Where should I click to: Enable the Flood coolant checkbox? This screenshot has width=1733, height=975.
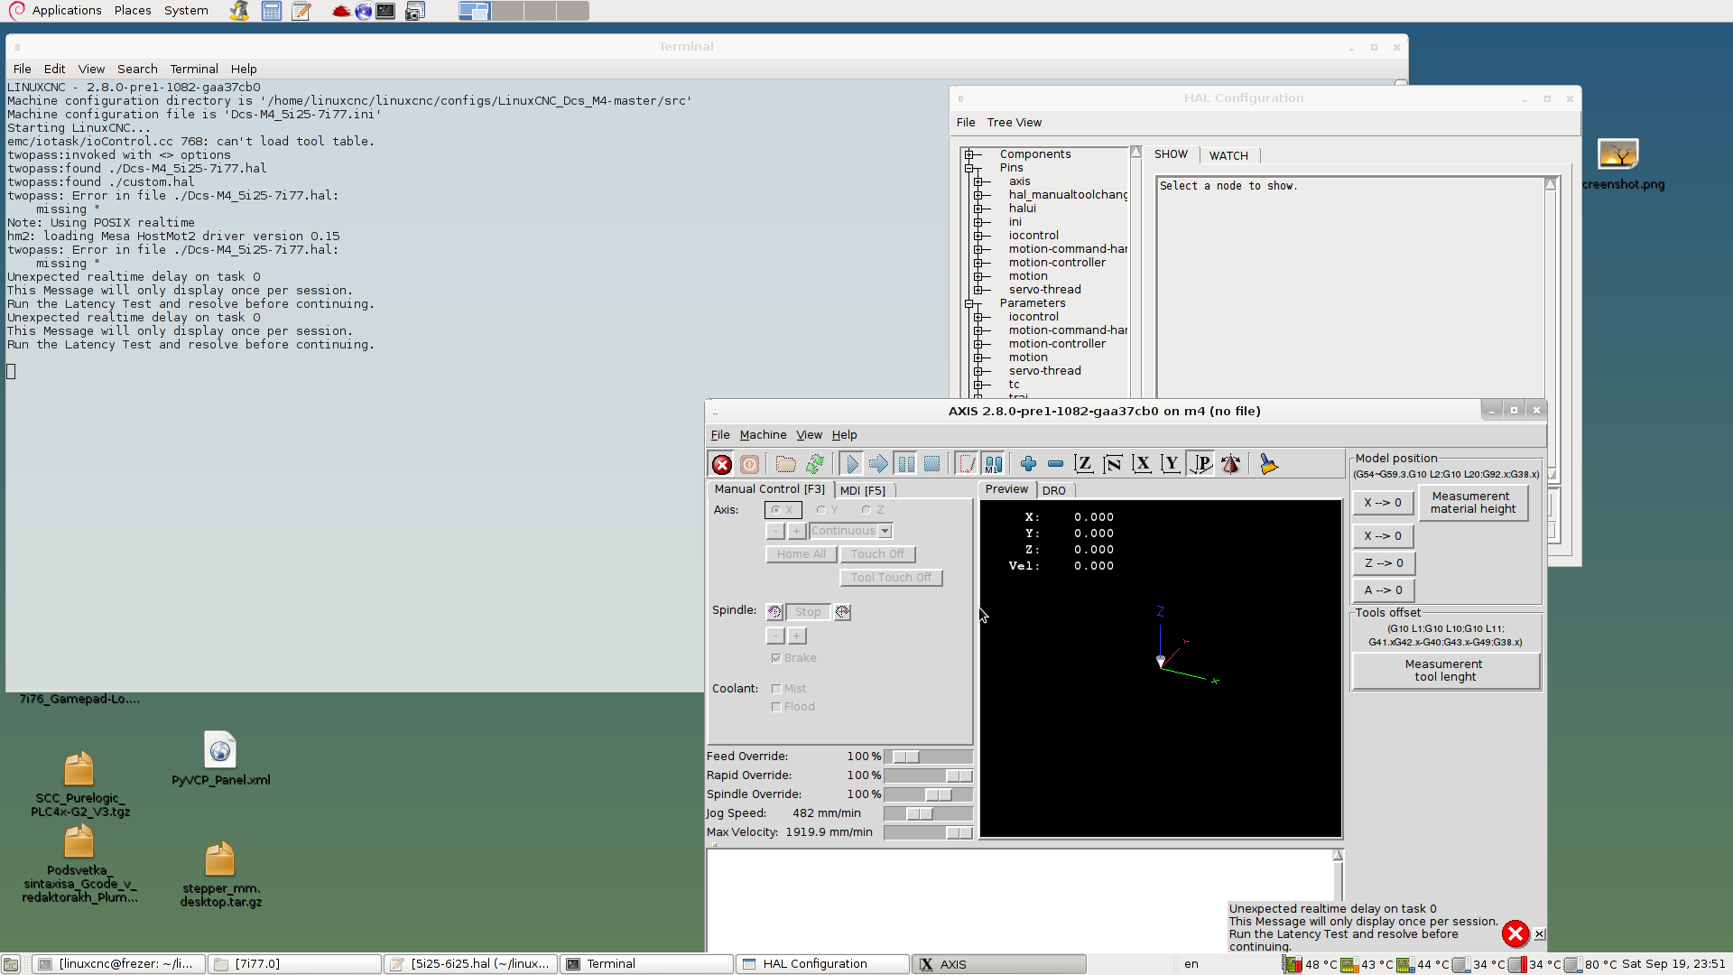[x=776, y=707]
